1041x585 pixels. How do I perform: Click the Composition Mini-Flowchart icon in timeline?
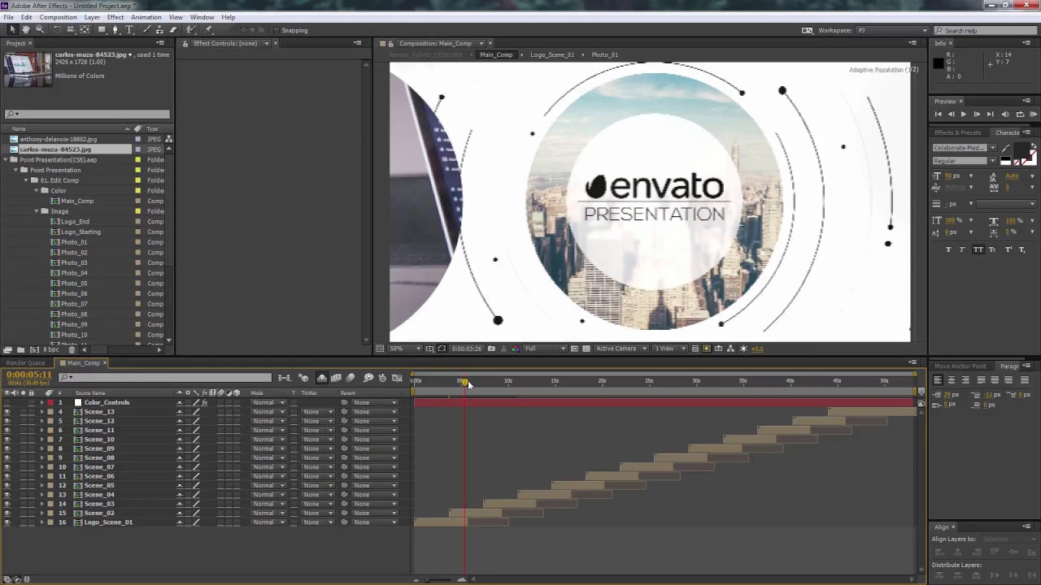pos(284,378)
